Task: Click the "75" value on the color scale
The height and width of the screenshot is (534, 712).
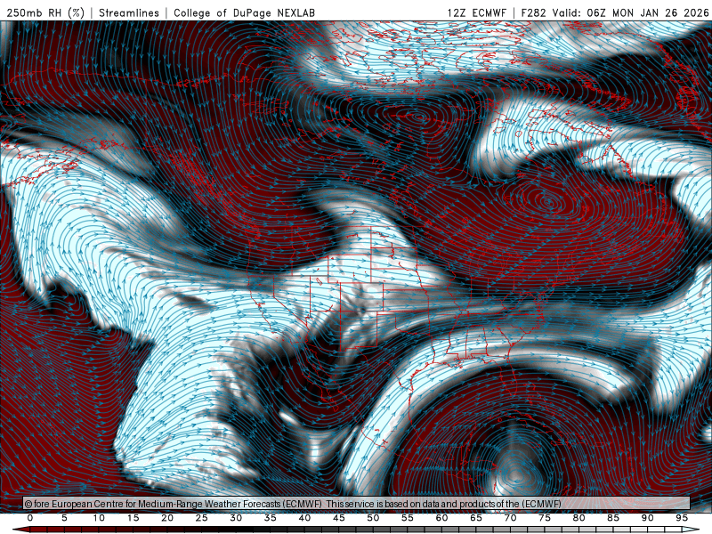Action: 545,518
